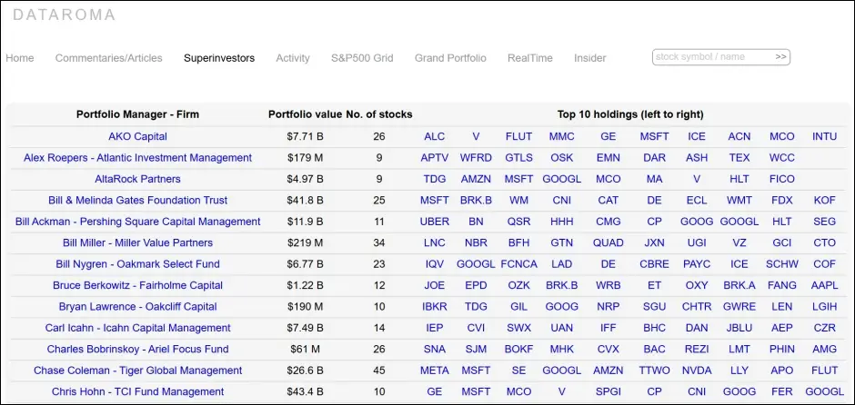Click LNC ticker in Bill Miller row
Image resolution: width=855 pixels, height=405 pixels.
pos(435,242)
